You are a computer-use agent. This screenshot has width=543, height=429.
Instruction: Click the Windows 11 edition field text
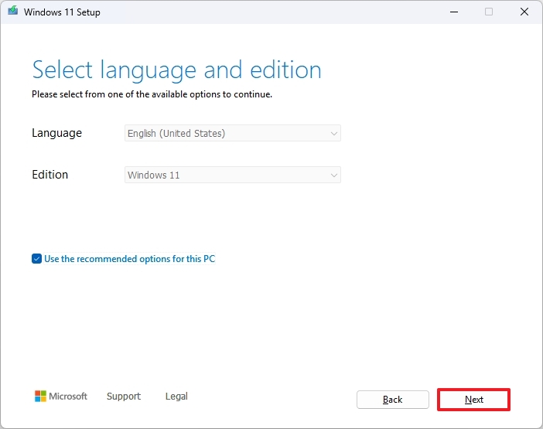point(154,175)
